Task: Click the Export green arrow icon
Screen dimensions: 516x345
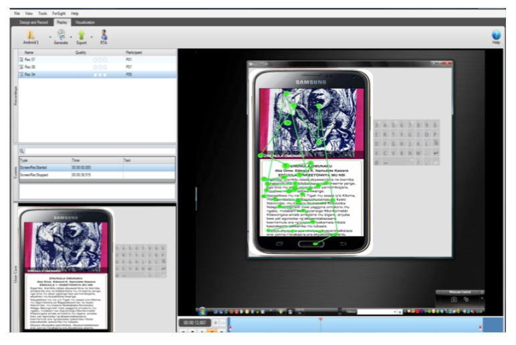Action: click(x=82, y=33)
